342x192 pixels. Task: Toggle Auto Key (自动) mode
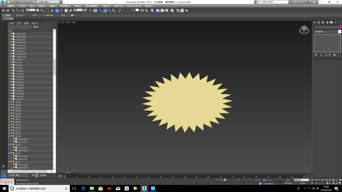288,180
